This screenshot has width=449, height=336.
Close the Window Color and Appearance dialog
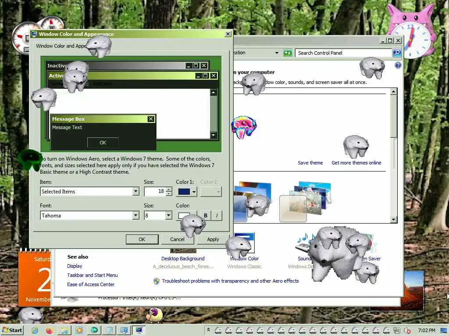pos(228,34)
